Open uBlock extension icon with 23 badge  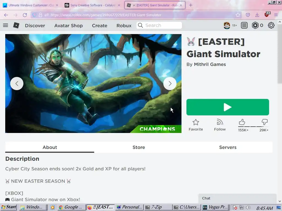tap(267, 14)
